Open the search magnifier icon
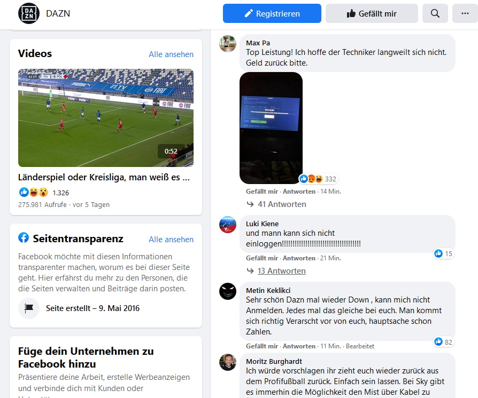478x398 pixels. click(435, 13)
